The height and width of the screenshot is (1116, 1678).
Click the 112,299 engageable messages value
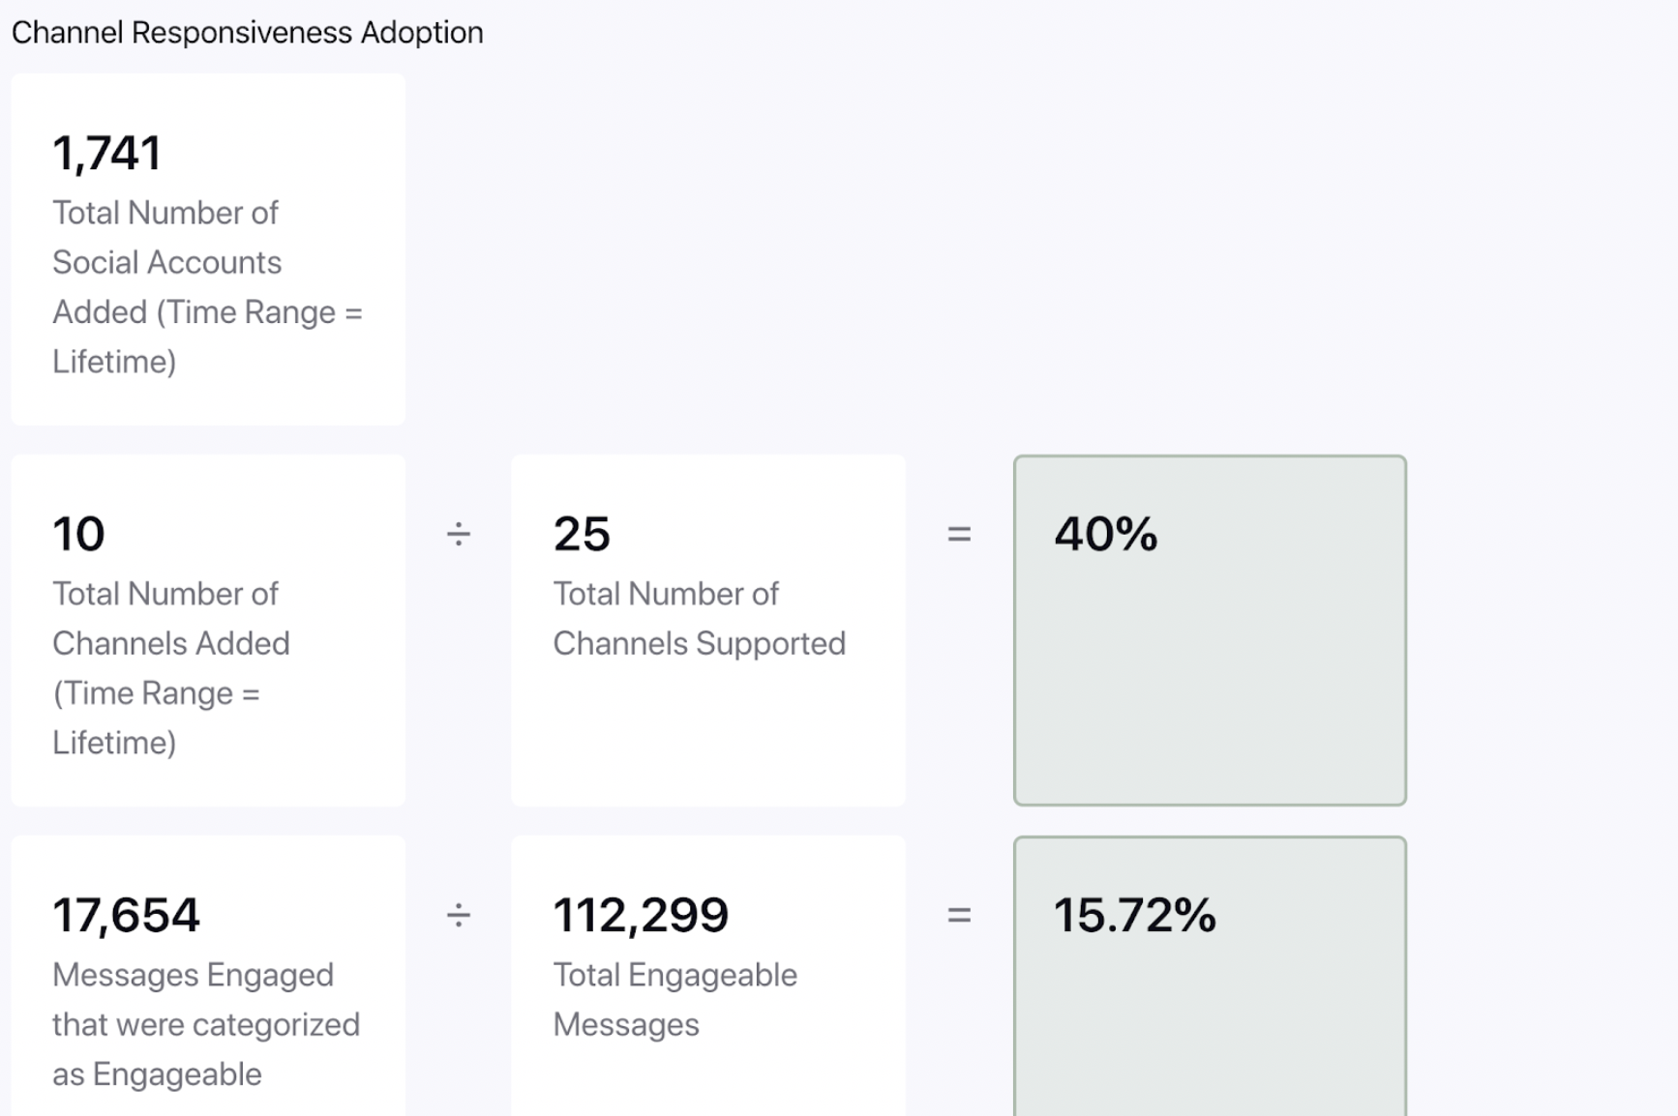click(641, 915)
